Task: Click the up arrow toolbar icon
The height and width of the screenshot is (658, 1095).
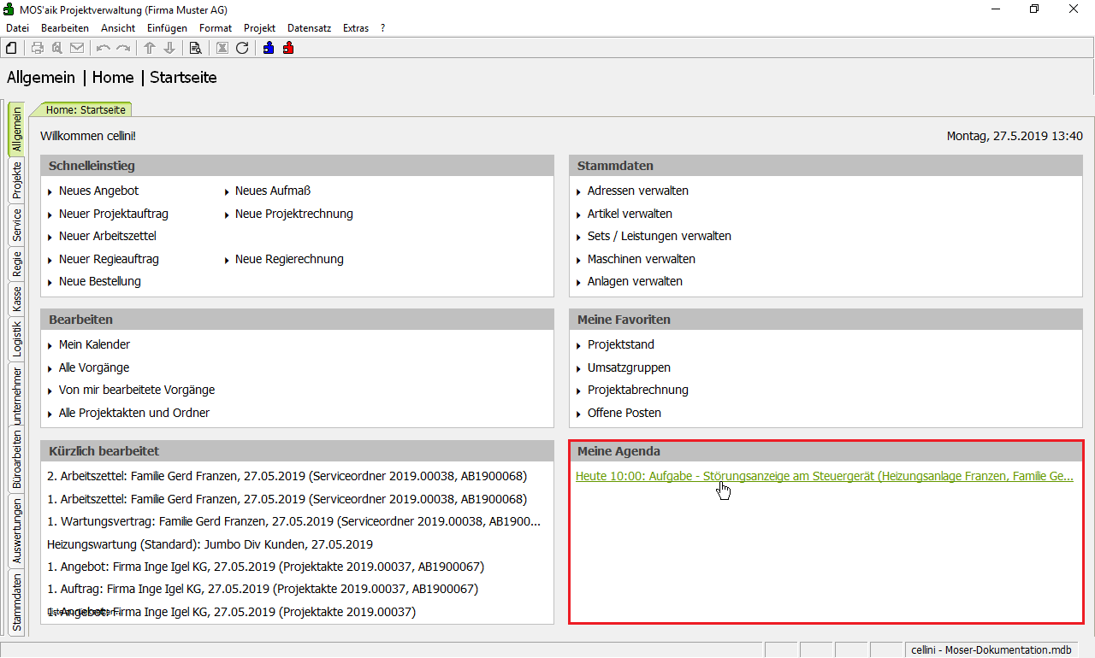Action: (x=150, y=48)
